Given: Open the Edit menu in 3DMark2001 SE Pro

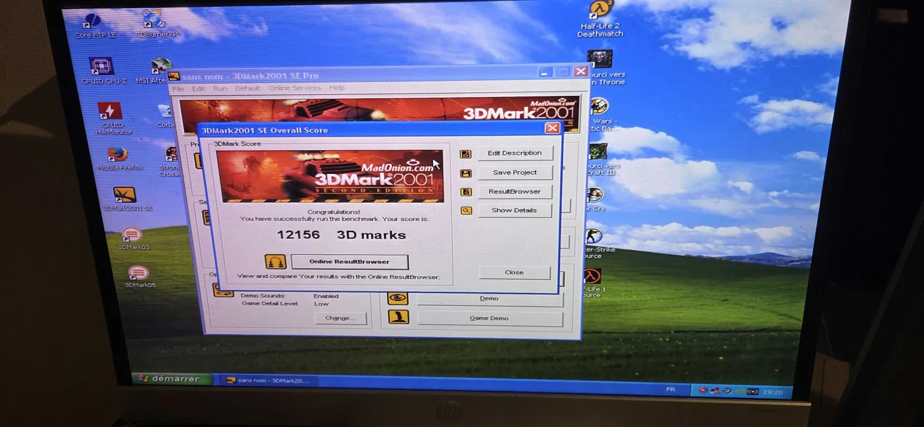Looking at the screenshot, I should 199,88.
